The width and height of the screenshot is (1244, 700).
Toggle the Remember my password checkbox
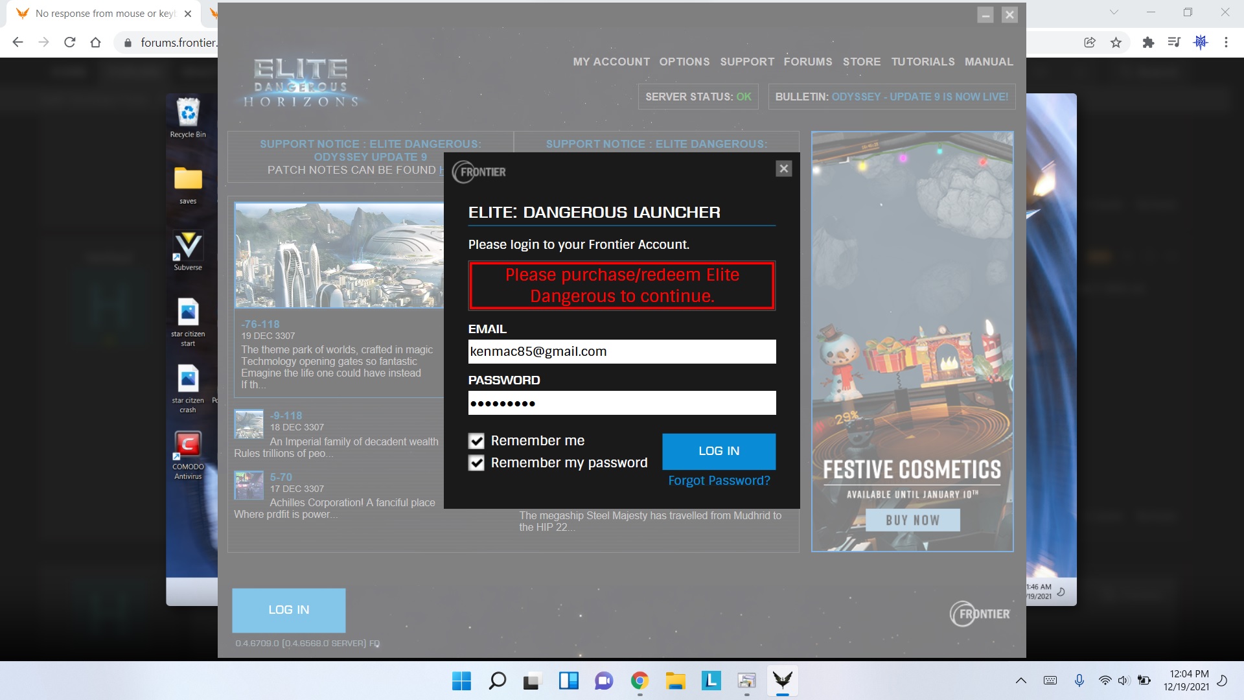476,463
